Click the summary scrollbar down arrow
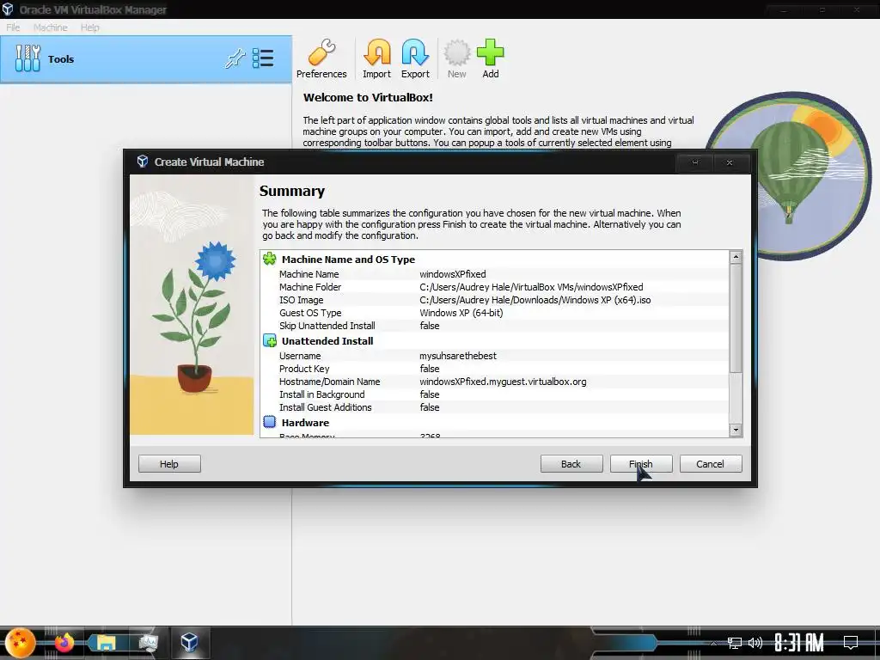 click(736, 430)
